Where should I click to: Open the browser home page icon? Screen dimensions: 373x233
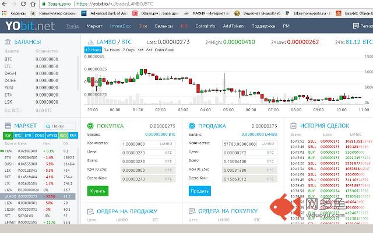33,4
